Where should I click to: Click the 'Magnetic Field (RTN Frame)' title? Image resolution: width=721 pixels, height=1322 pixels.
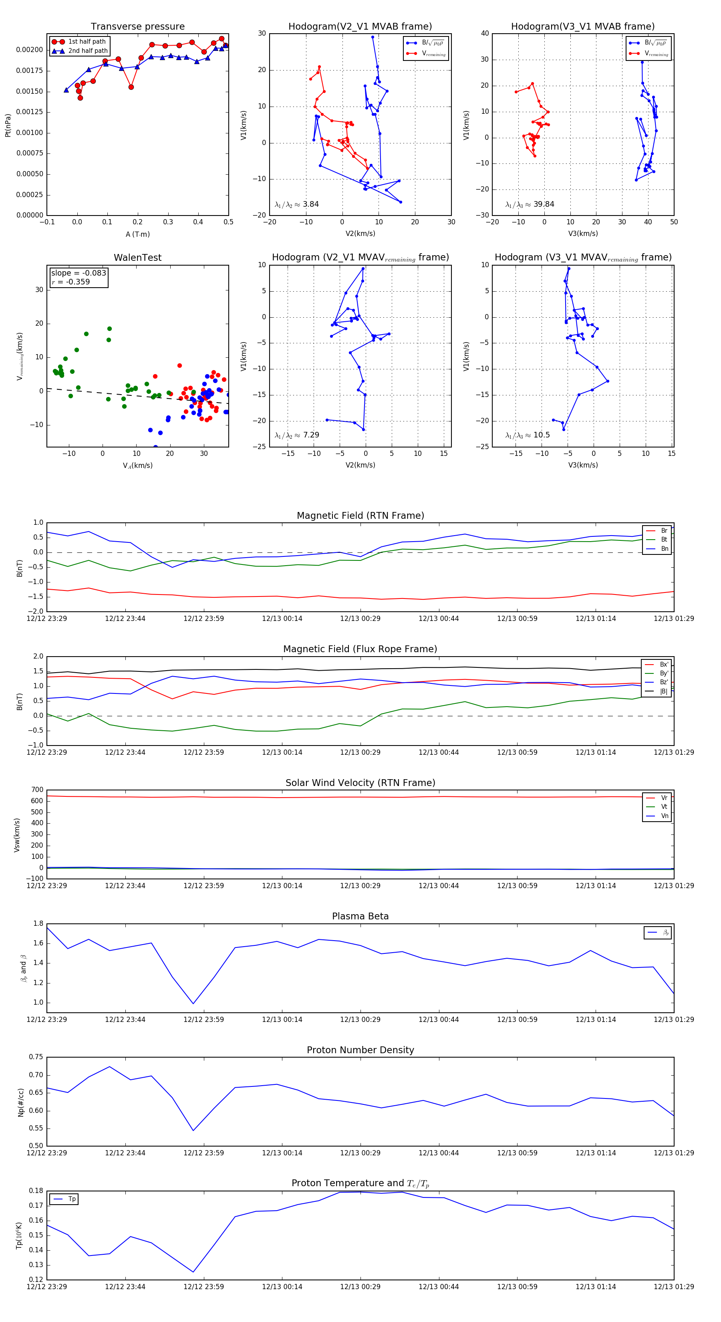point(360,516)
